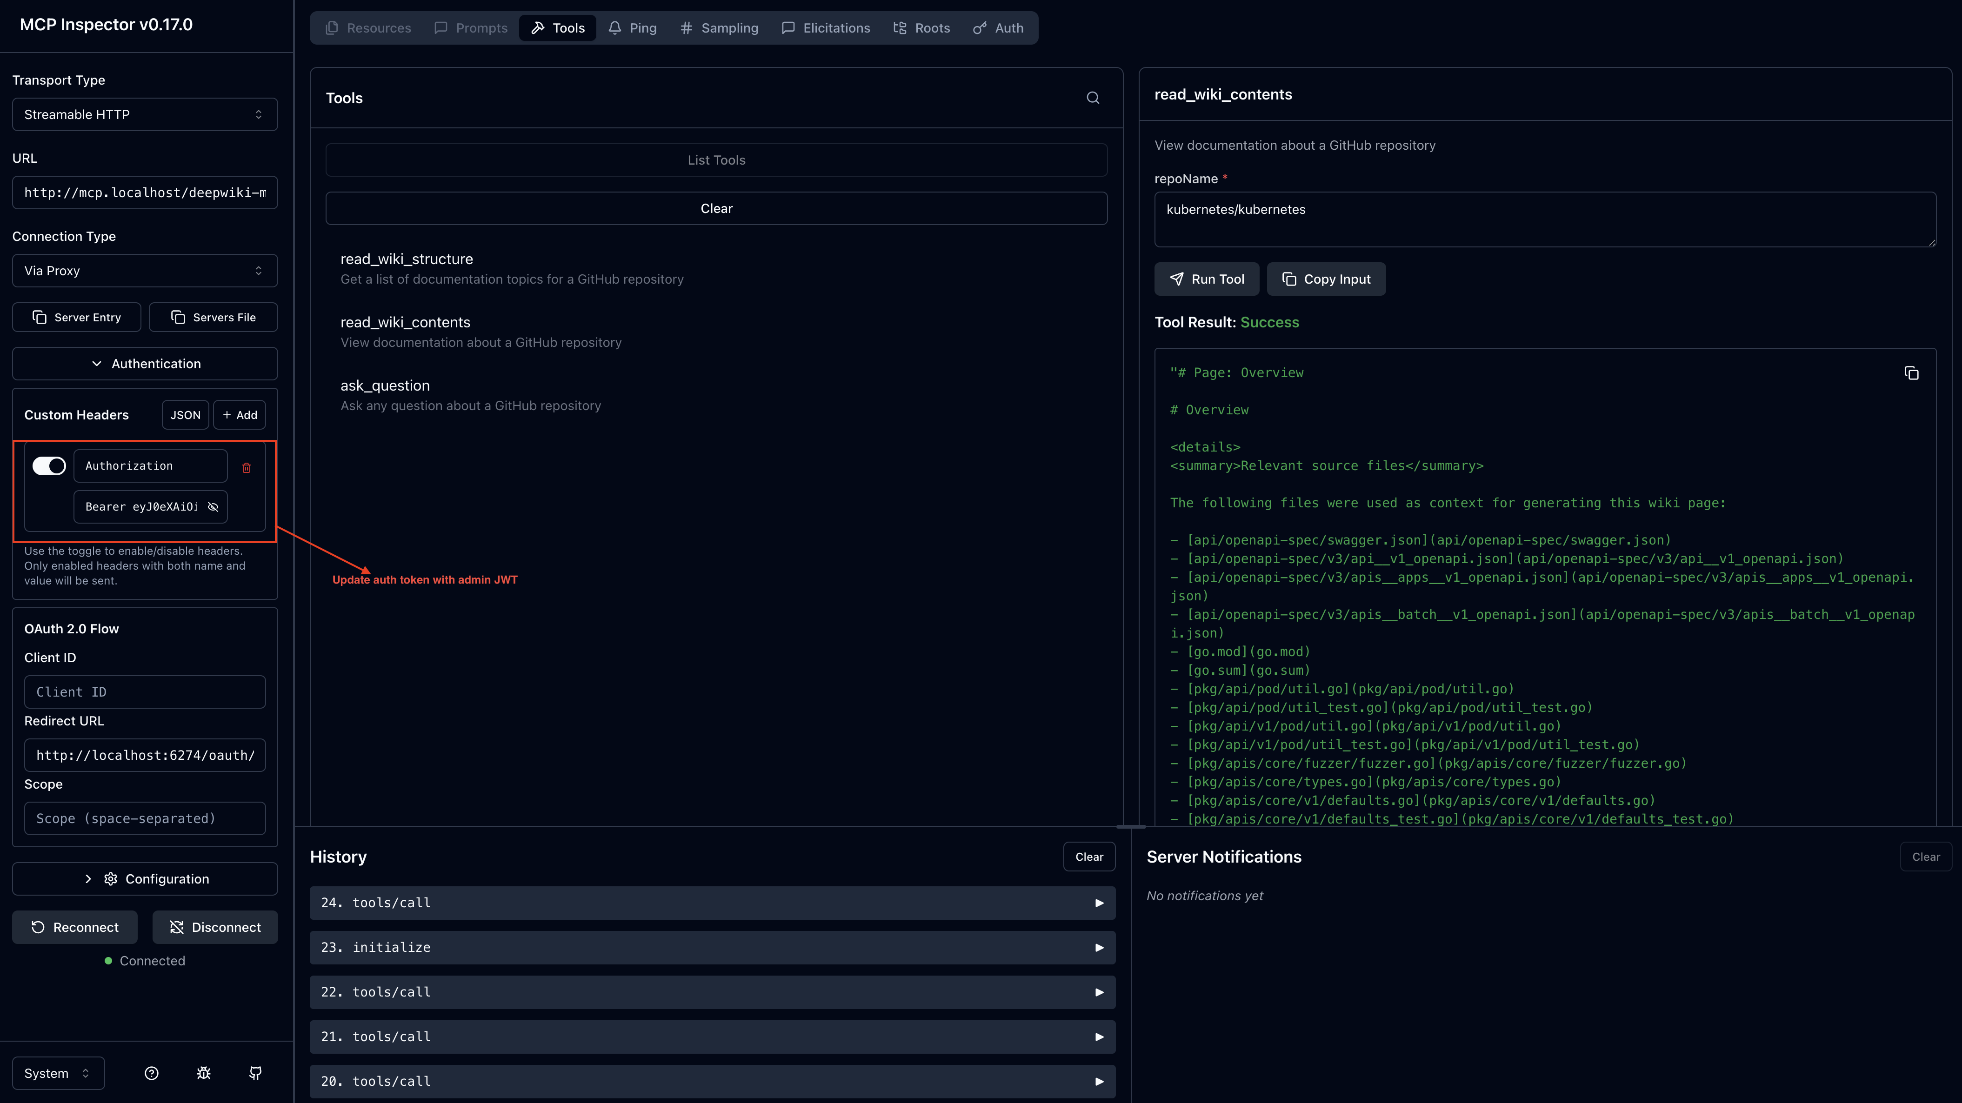Copy tool result using the copy icon
This screenshot has width=1962, height=1103.
[x=1911, y=373]
